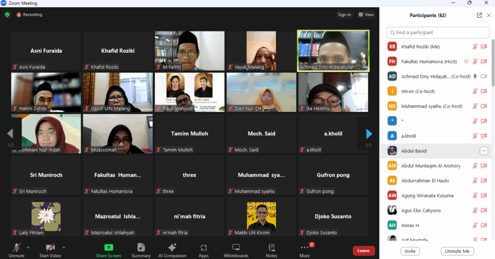Open the Apps menu
The height and width of the screenshot is (259, 495).
pos(204,250)
